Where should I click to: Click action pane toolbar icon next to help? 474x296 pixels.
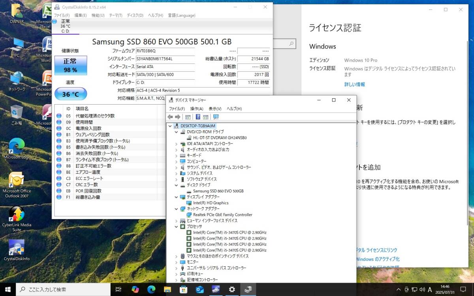tap(206, 117)
